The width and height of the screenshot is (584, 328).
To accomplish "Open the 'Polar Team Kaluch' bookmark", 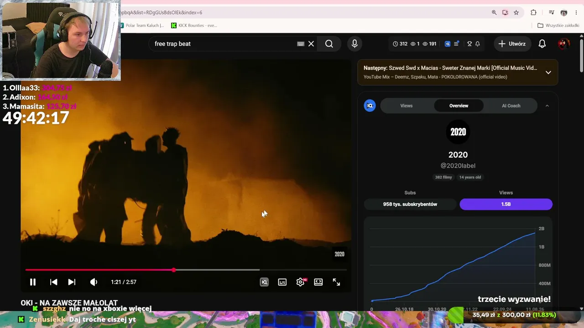I will click(142, 26).
